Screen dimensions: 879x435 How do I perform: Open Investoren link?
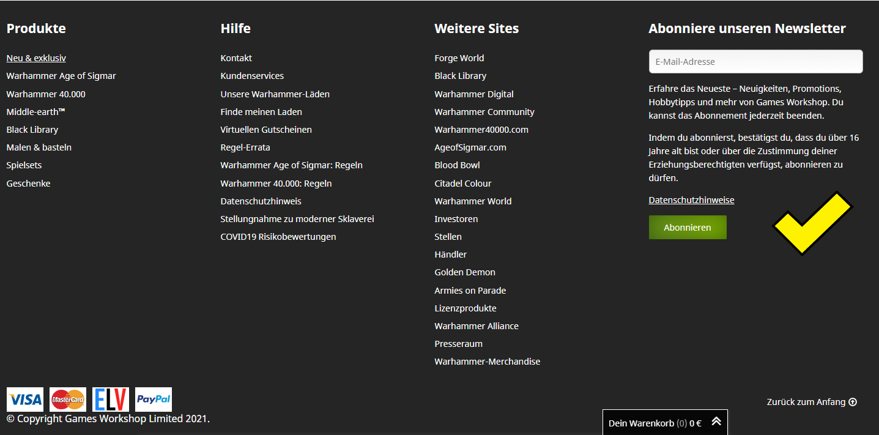[456, 219]
